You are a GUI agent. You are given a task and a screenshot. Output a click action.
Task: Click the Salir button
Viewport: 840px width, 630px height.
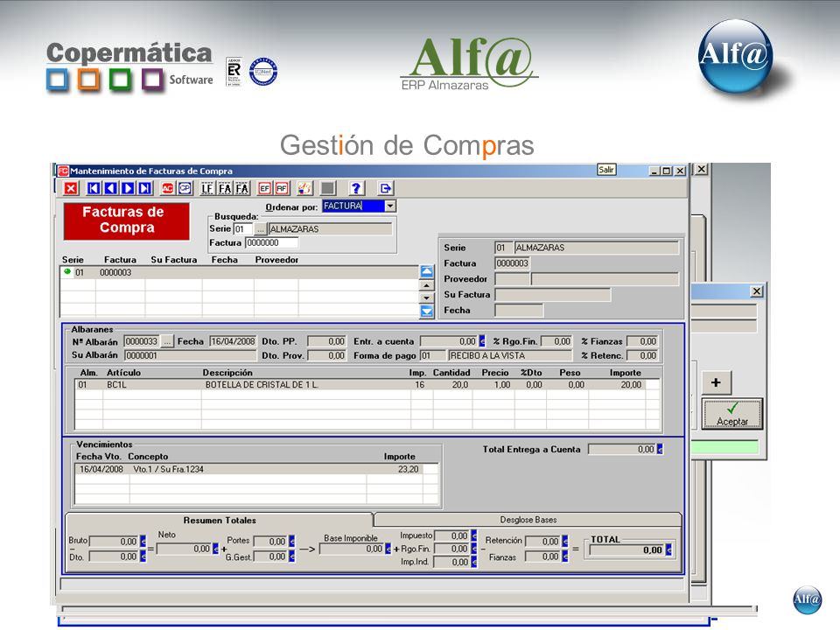[606, 170]
